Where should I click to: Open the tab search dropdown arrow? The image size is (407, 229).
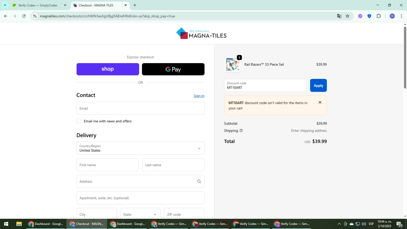click(5, 5)
